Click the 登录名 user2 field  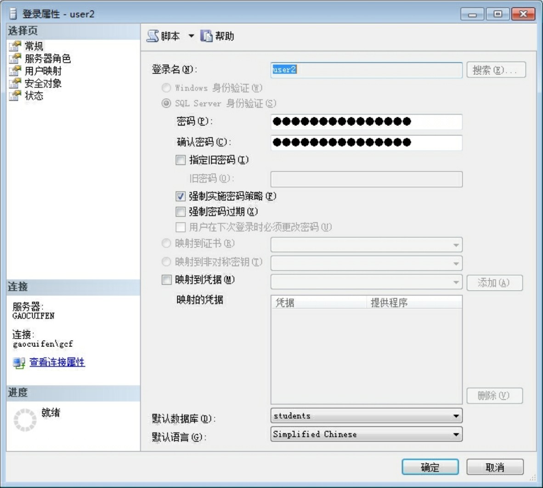coord(367,70)
